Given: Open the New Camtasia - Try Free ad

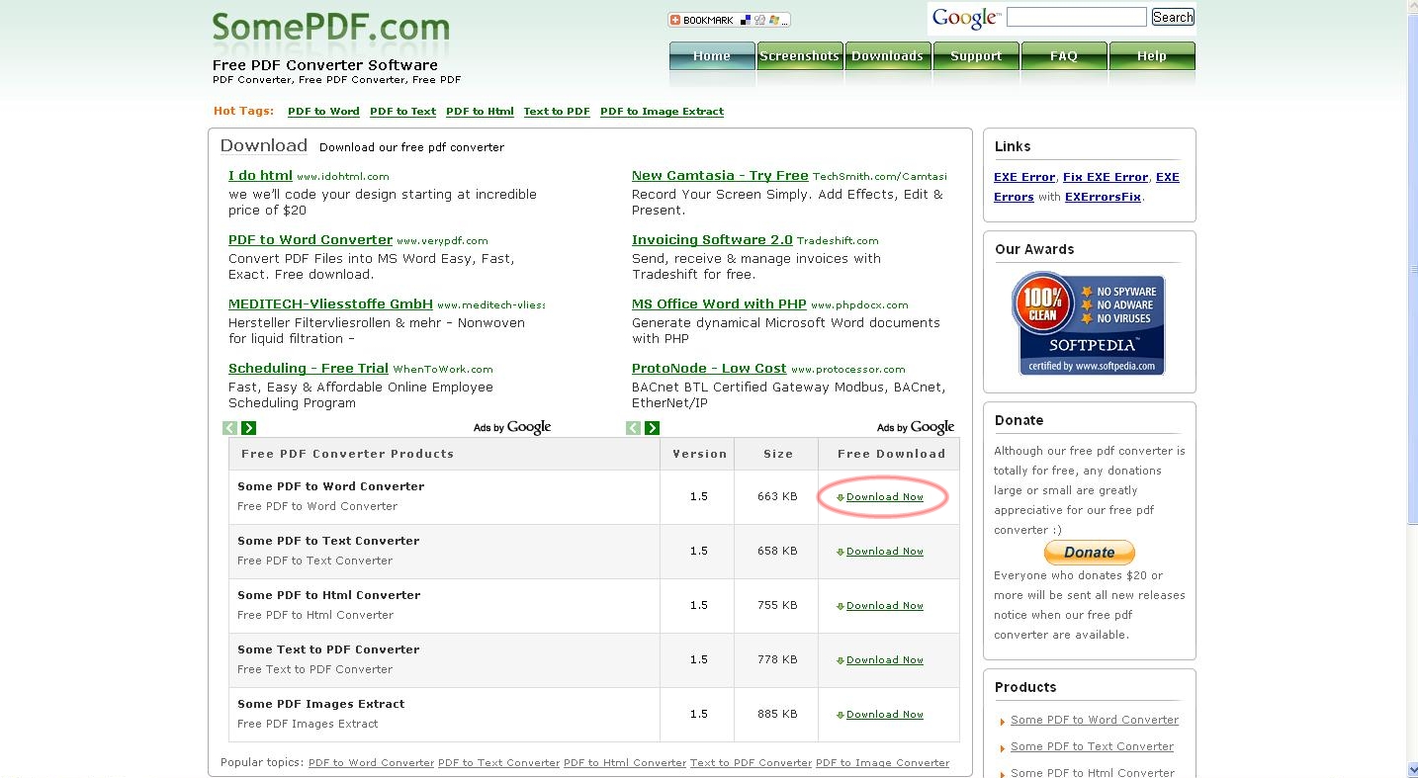Looking at the screenshot, I should pyautogui.click(x=720, y=176).
